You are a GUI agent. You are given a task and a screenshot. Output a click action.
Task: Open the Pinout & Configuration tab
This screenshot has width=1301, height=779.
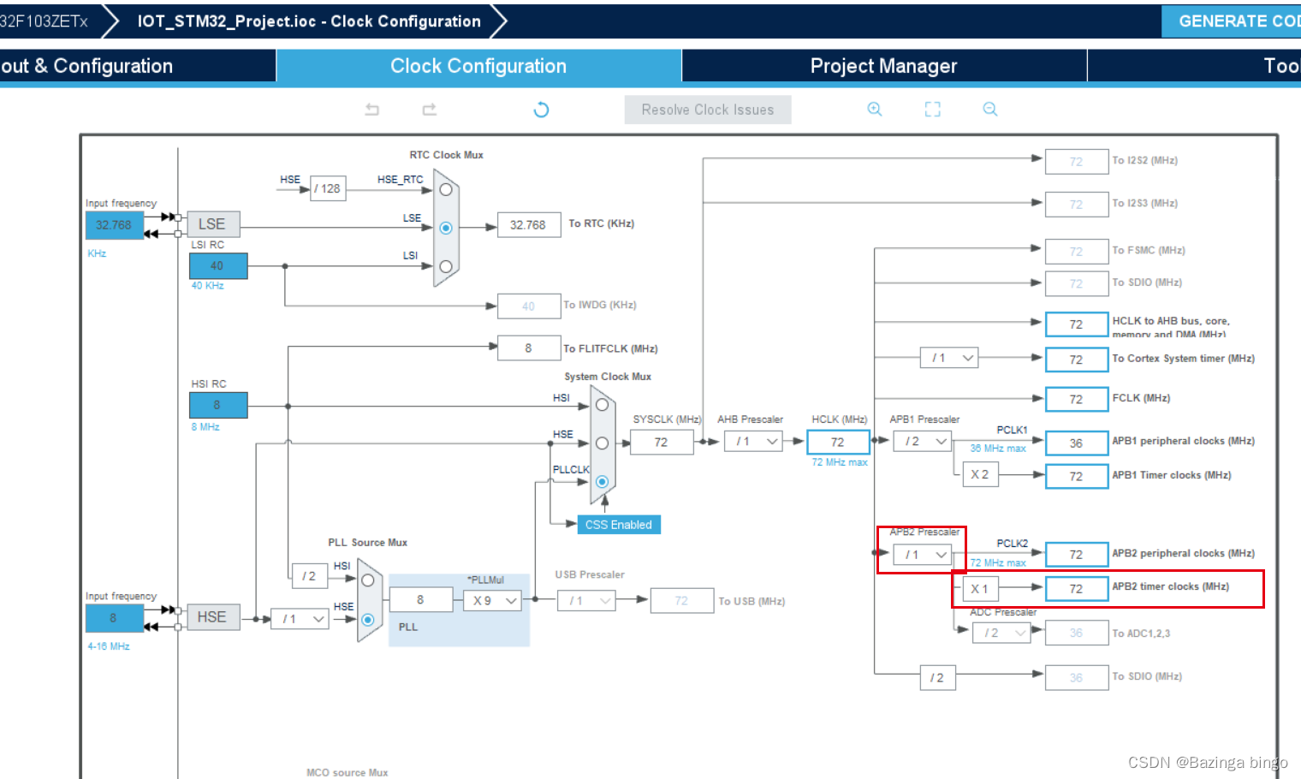[138, 66]
